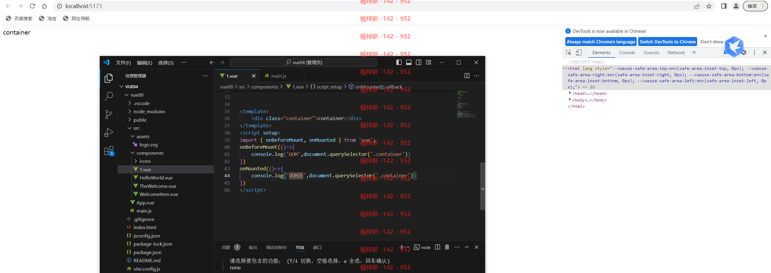Kill the terminal with trash icon

(447, 247)
